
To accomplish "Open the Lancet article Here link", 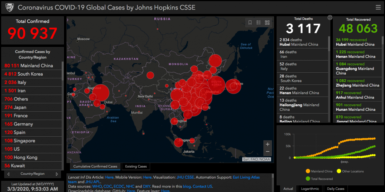I will [x=109, y=177].
